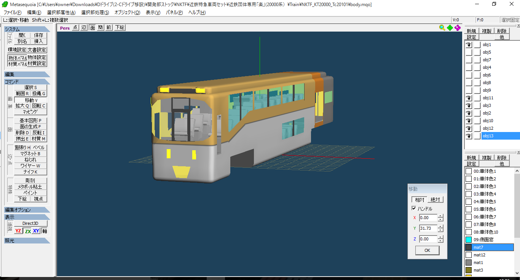Click the Y value spinner arrows
Screen dimensions: 520x280
(440, 228)
